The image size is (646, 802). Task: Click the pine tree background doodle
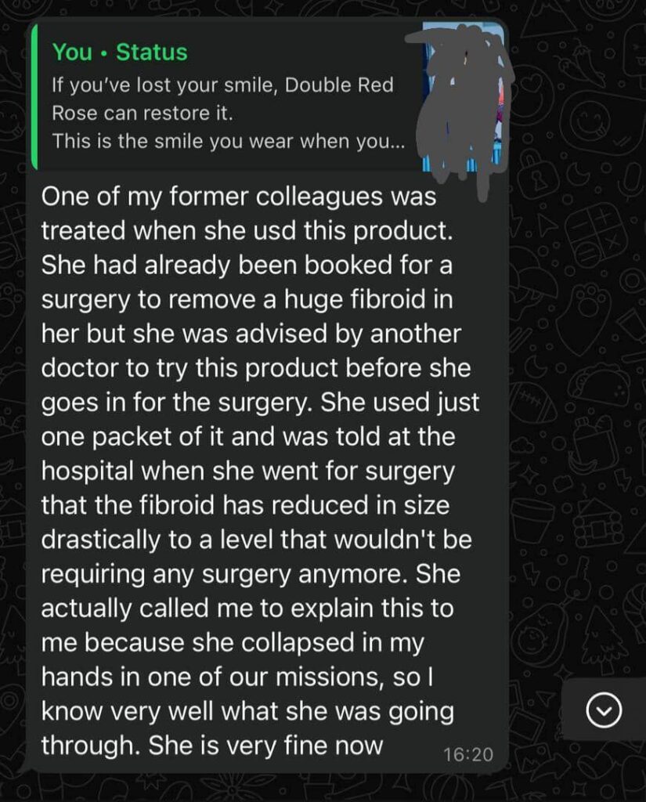[604, 638]
